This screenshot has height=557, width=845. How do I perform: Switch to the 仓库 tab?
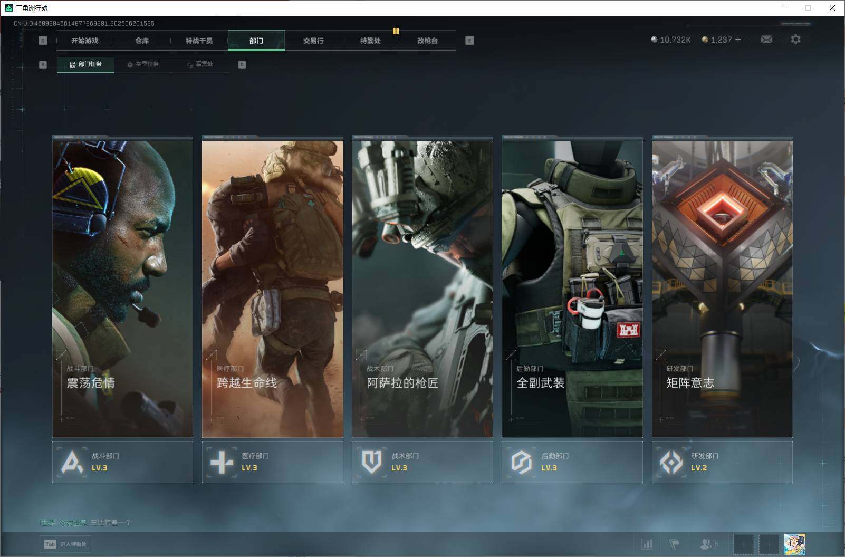142,41
